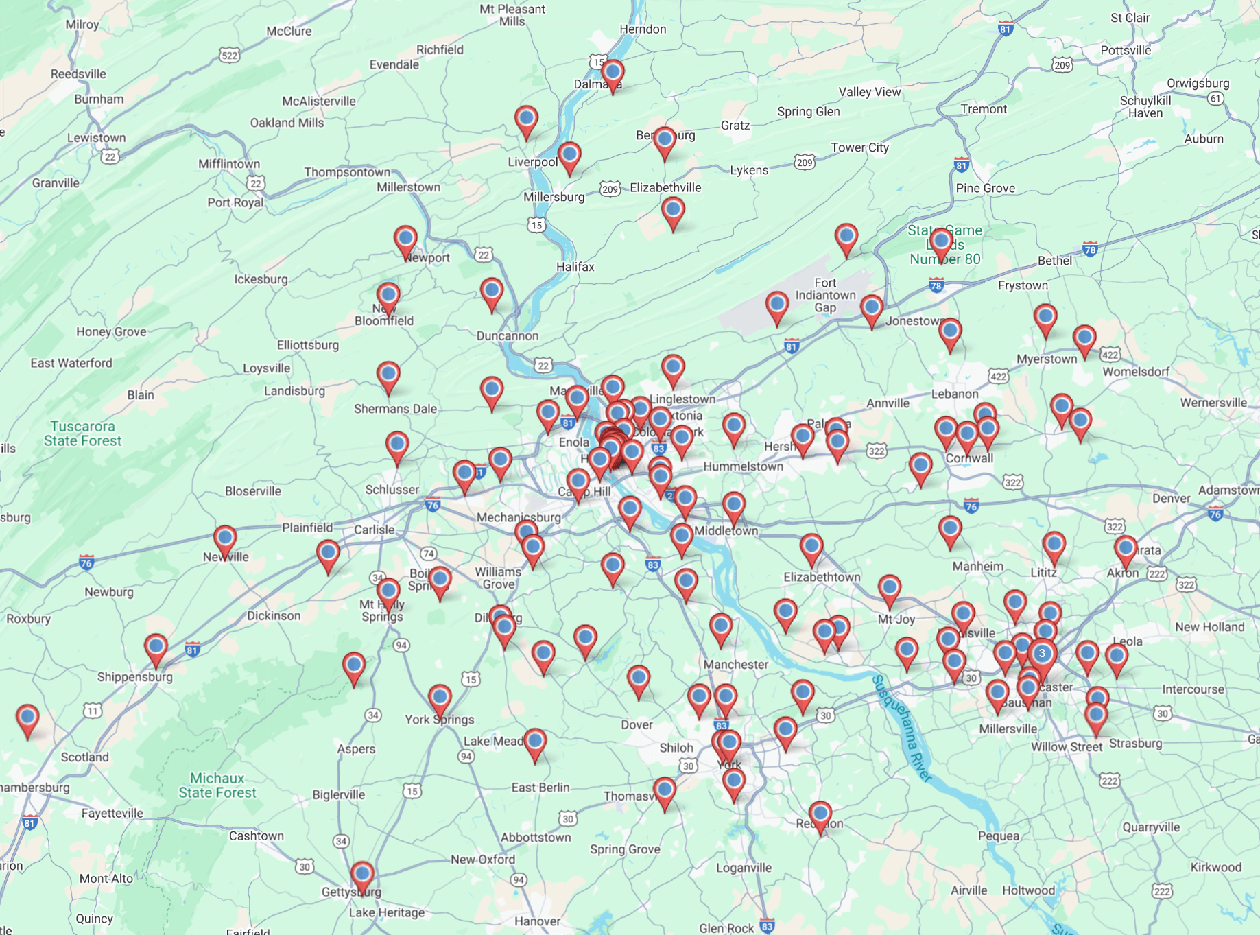This screenshot has height=935, width=1260.
Task: Expand the cluster pin numbered 3
Action: [1042, 653]
